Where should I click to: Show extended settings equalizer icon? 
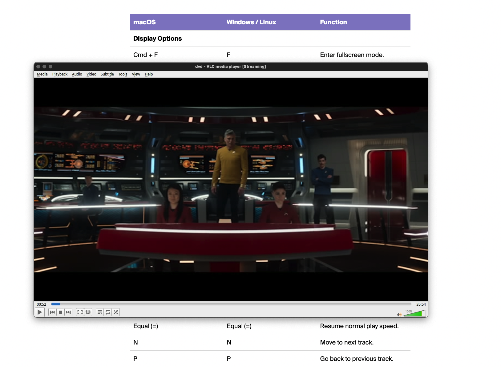pos(88,312)
